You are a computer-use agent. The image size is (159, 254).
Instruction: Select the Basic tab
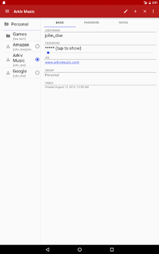60,23
